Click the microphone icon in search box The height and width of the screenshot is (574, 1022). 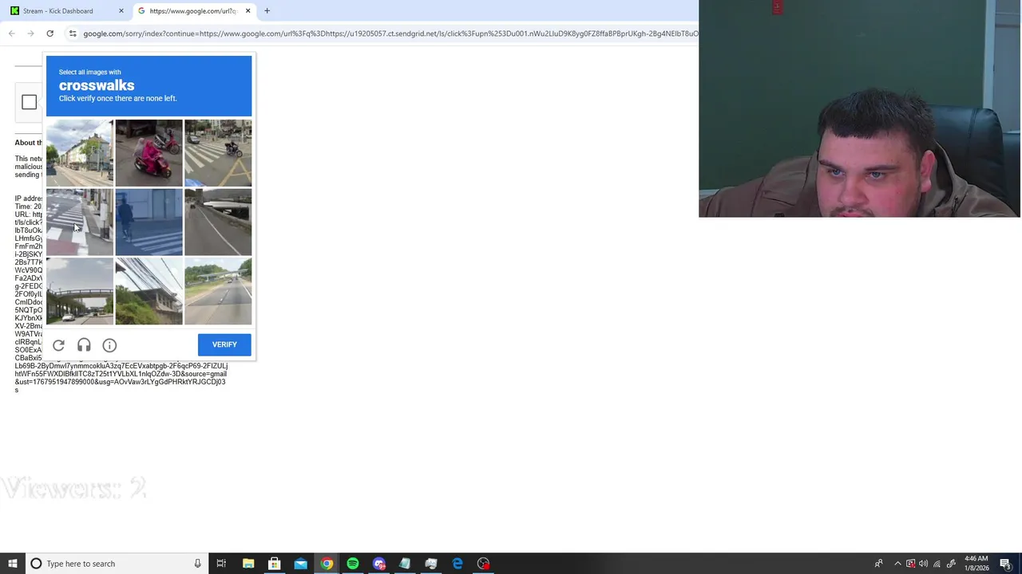[x=197, y=564]
